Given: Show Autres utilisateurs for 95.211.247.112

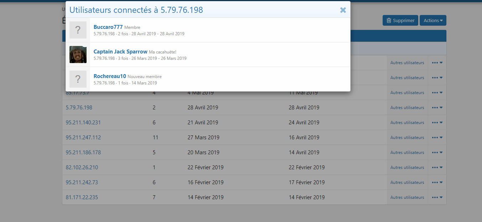Looking at the screenshot, I should point(407,138).
